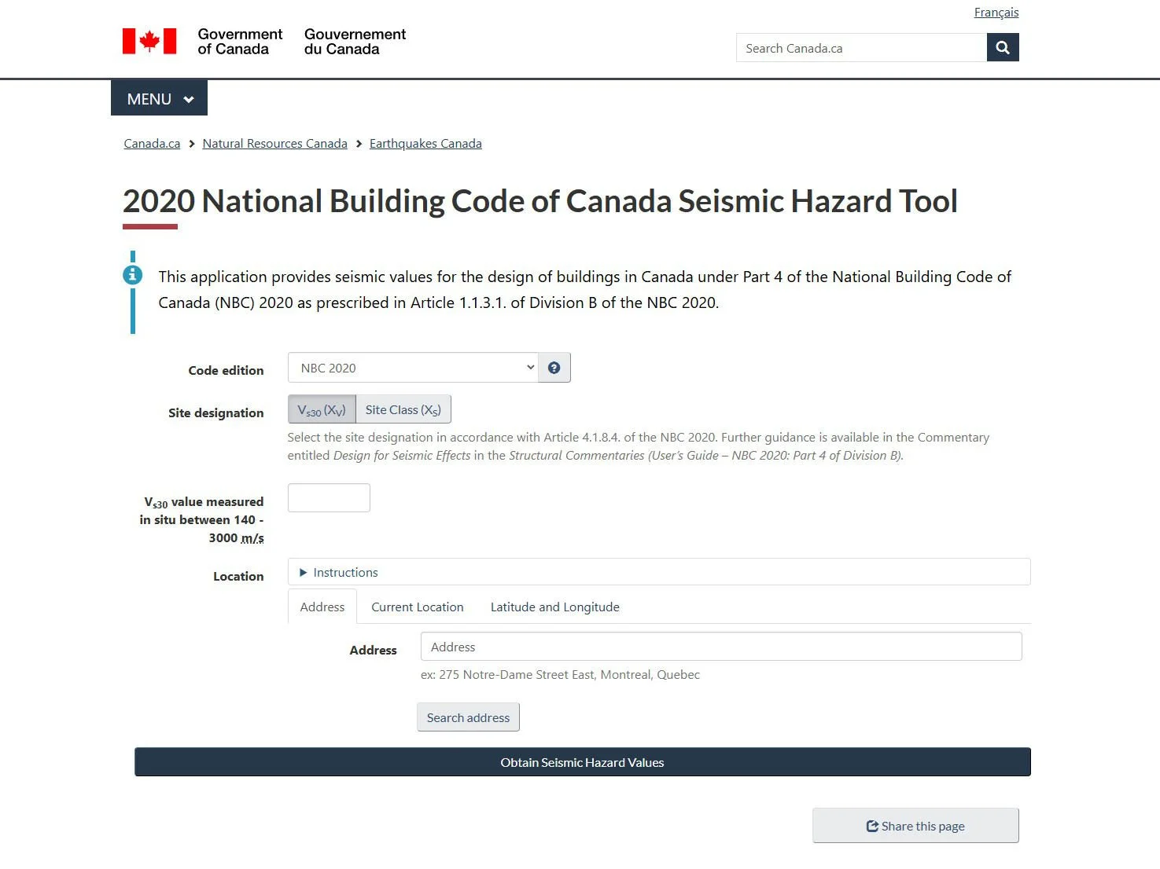
Task: Click the Code edition help question-mark icon
Action: pyautogui.click(x=554, y=368)
